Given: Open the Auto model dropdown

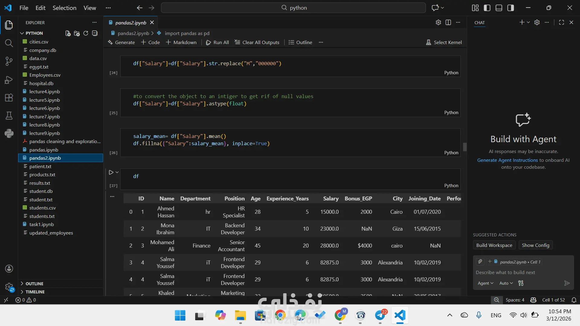Looking at the screenshot, I should (506, 283).
